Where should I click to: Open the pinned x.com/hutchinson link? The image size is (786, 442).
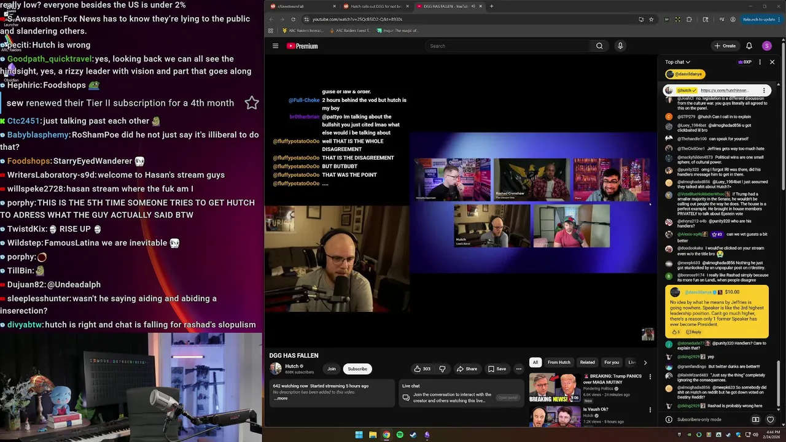724,90
